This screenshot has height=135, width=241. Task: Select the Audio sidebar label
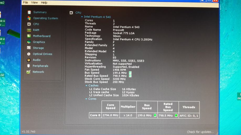click(36, 60)
